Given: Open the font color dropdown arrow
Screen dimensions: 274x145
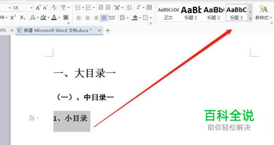Looking at the screenshot, I should (x=59, y=18).
